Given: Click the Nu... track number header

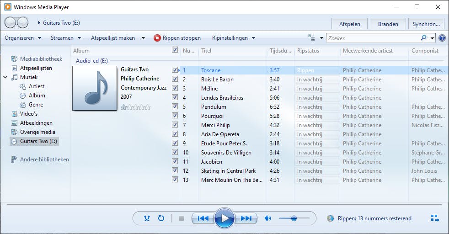Looking at the screenshot, I should pyautogui.click(x=189, y=51).
